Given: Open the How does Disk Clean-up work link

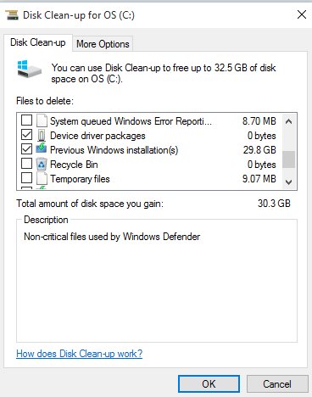Looking at the screenshot, I should tap(80, 354).
